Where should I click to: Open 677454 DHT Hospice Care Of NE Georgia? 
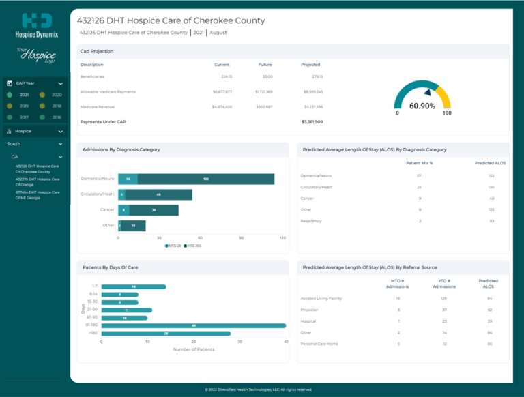pos(38,195)
